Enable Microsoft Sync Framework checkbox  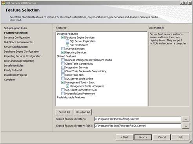(x=63, y=94)
